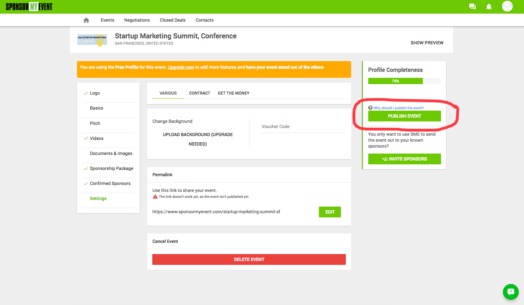This screenshot has width=524, height=305.
Task: Click the 'Profile Completeness' heading
Action: click(395, 70)
